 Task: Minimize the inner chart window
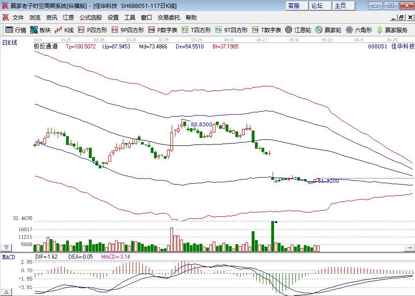coord(394,18)
